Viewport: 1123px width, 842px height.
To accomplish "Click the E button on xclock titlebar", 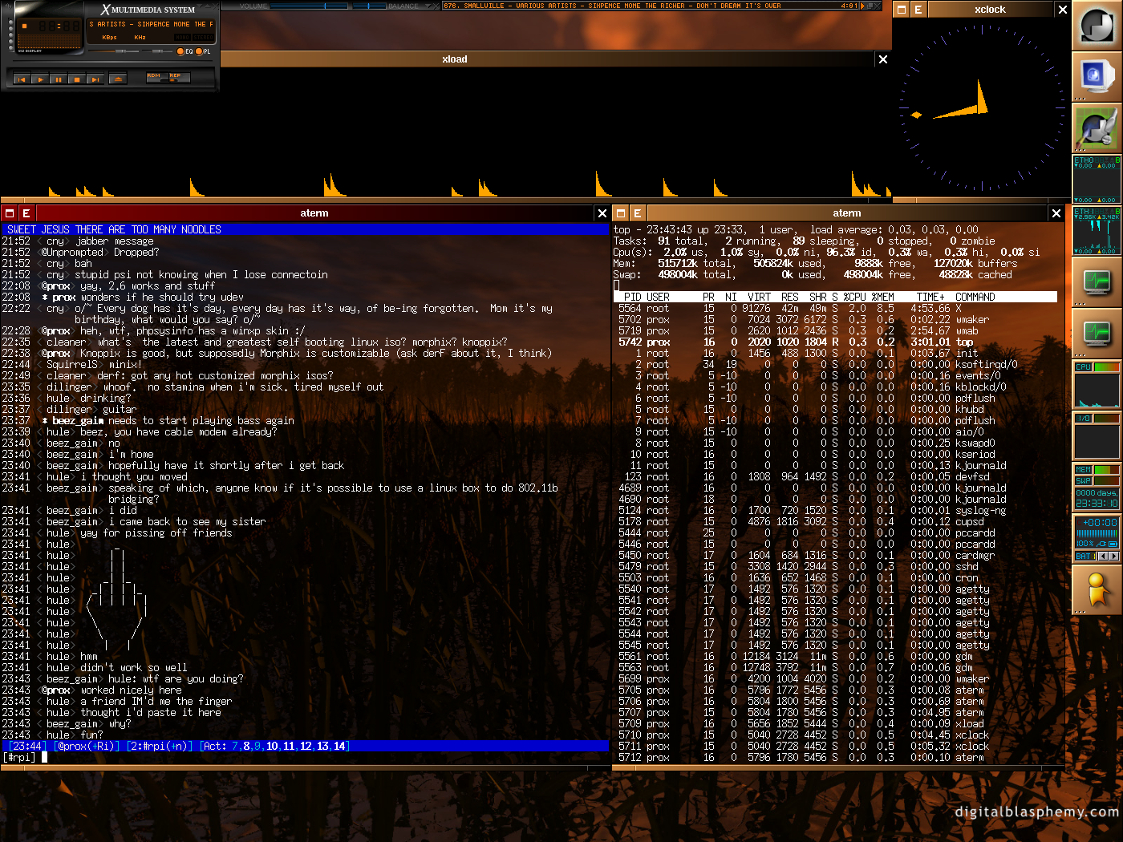I will pyautogui.click(x=918, y=10).
